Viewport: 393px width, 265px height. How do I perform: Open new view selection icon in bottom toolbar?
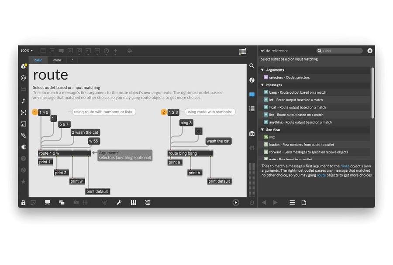click(33, 202)
